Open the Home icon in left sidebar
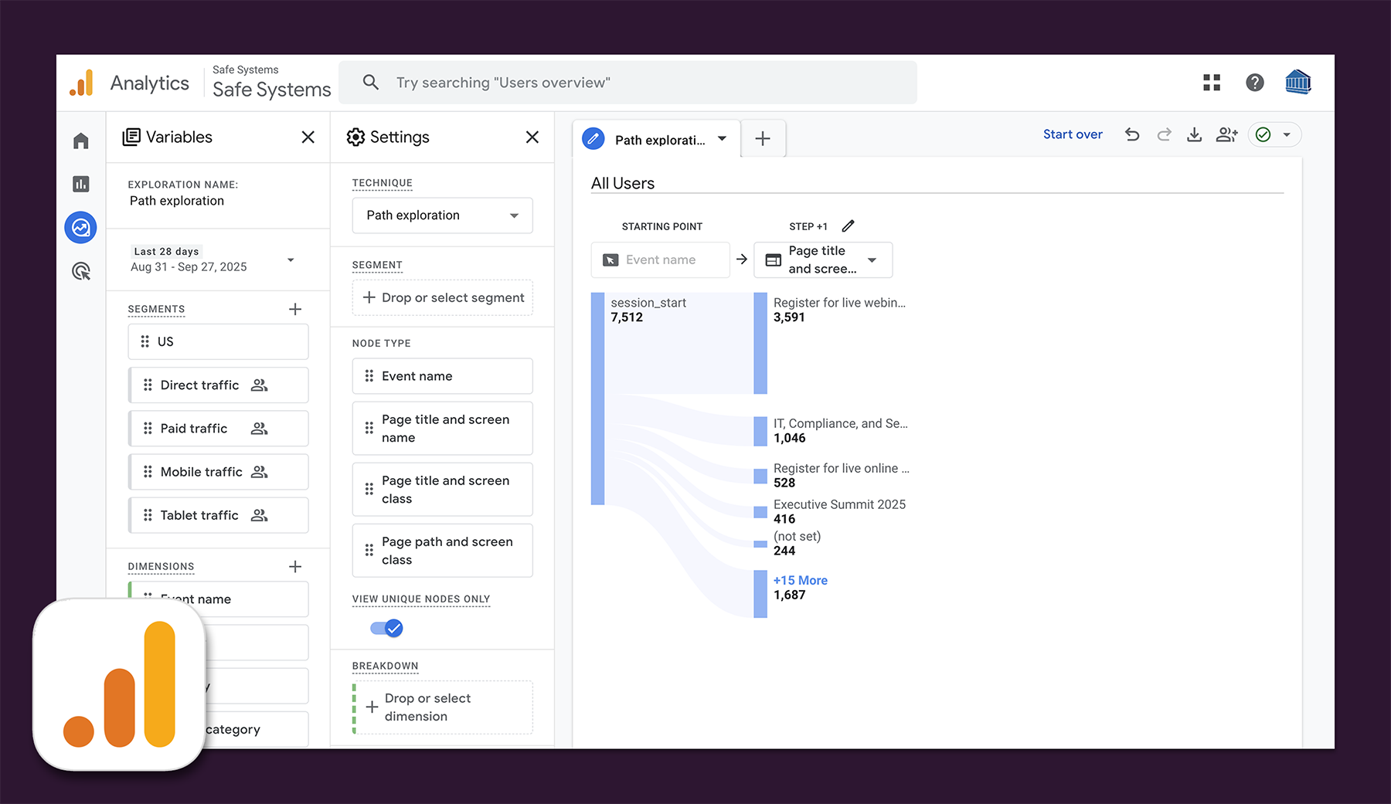This screenshot has height=804, width=1391. (81, 141)
